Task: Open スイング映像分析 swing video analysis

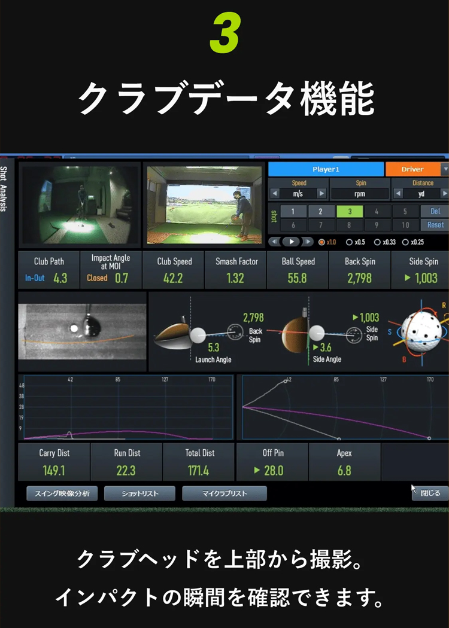Action: click(62, 493)
